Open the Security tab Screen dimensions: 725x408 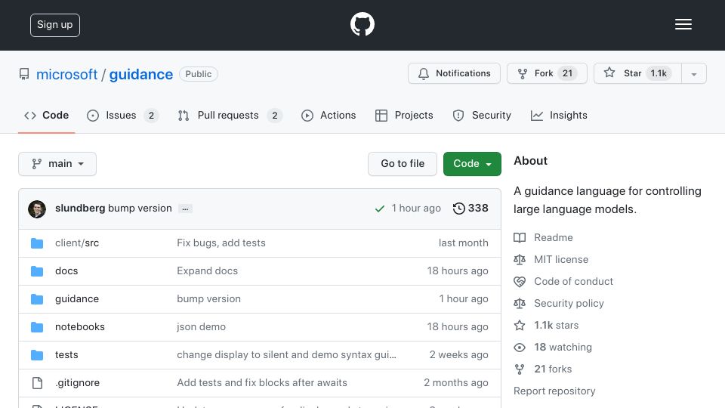[x=482, y=116]
